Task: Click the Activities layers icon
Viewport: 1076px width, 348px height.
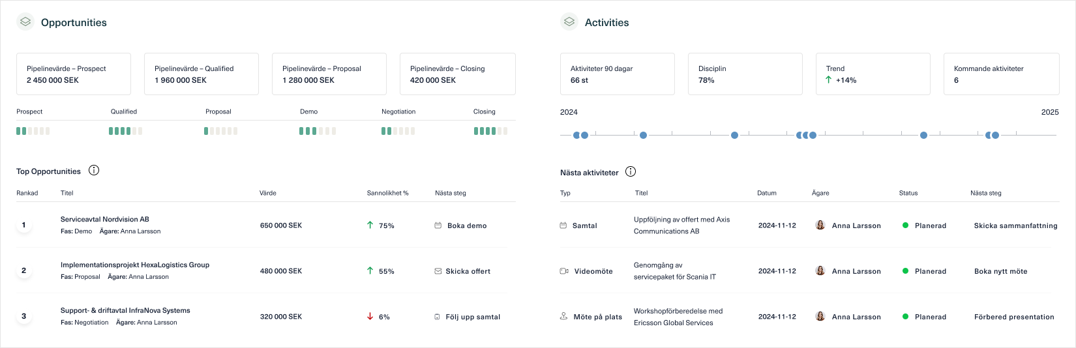Action: 569,22
